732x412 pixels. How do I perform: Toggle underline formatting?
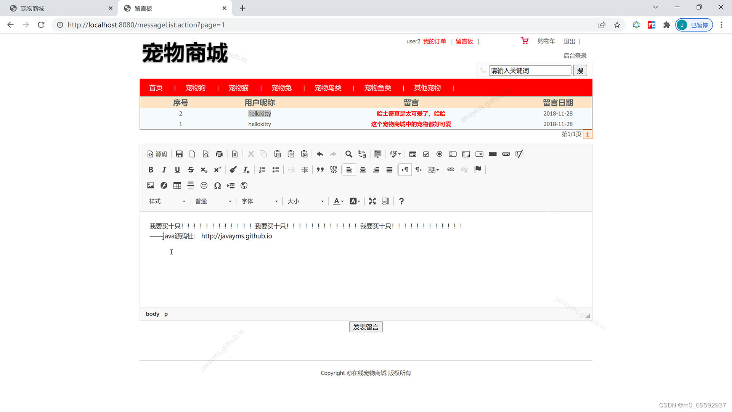point(177,170)
